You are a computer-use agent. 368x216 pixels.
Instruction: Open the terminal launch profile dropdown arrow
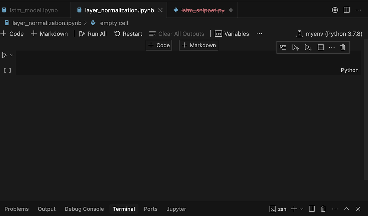(301, 209)
